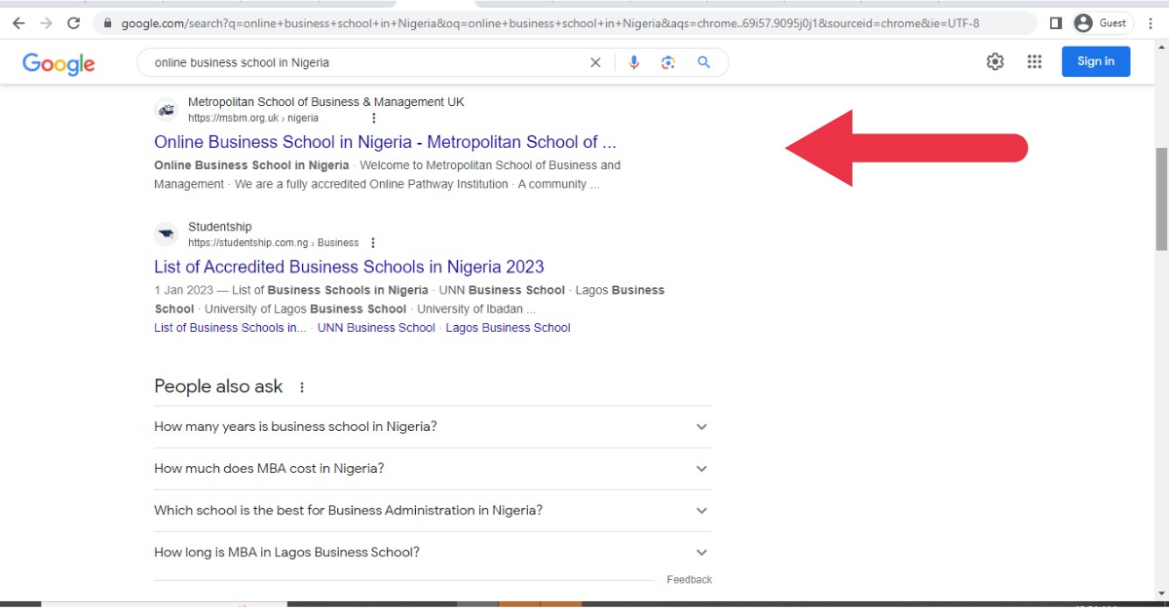1169x611 pixels.
Task: Click the browser forward arrow
Action: point(46,23)
